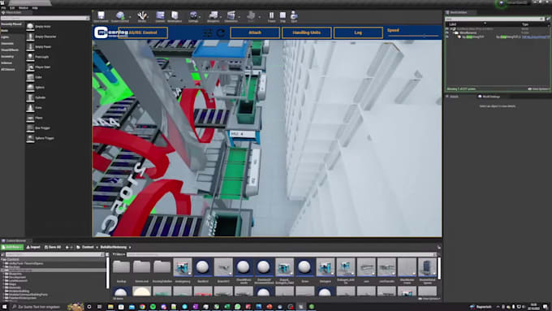Image resolution: width=552 pixels, height=311 pixels.
Task: Sort World Outliner by Label column
Action: (453, 24)
